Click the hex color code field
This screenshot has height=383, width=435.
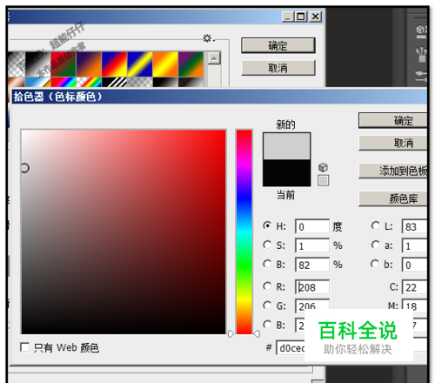tap(291, 347)
